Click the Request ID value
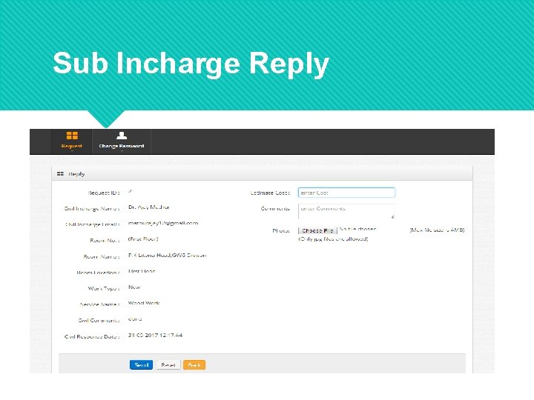The image size is (534, 400). point(130,192)
